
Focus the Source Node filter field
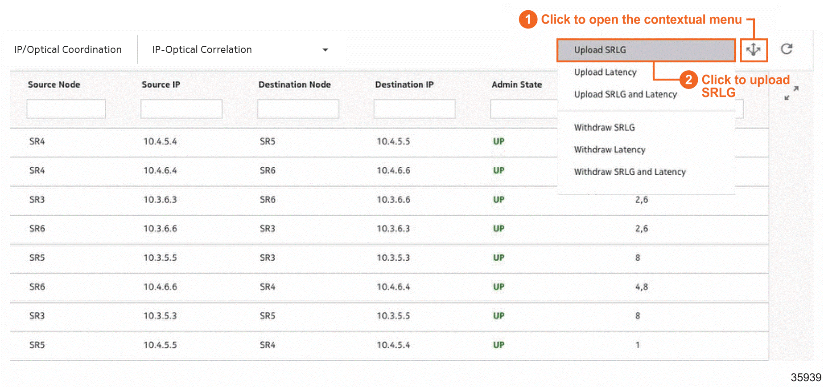click(x=66, y=109)
